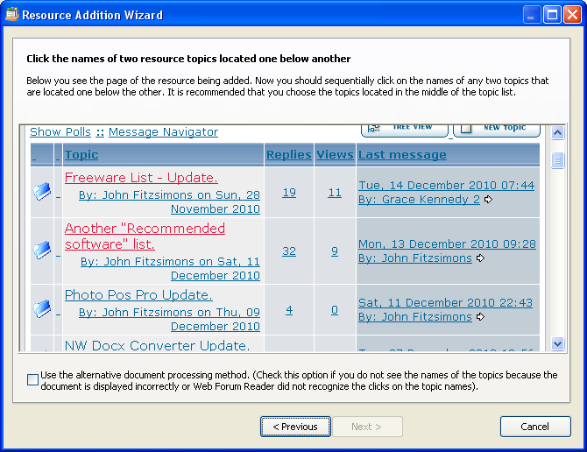Click arrow icon after John Fitzsimons on 11 December
The height and width of the screenshot is (452, 587).
pos(480,317)
